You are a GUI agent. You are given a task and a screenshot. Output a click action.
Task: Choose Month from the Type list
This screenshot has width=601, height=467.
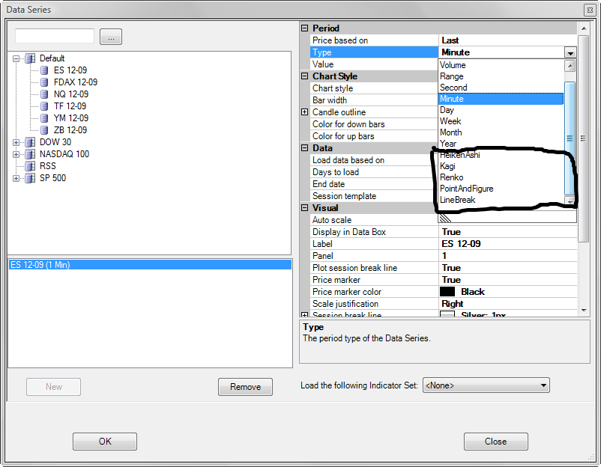(x=501, y=132)
